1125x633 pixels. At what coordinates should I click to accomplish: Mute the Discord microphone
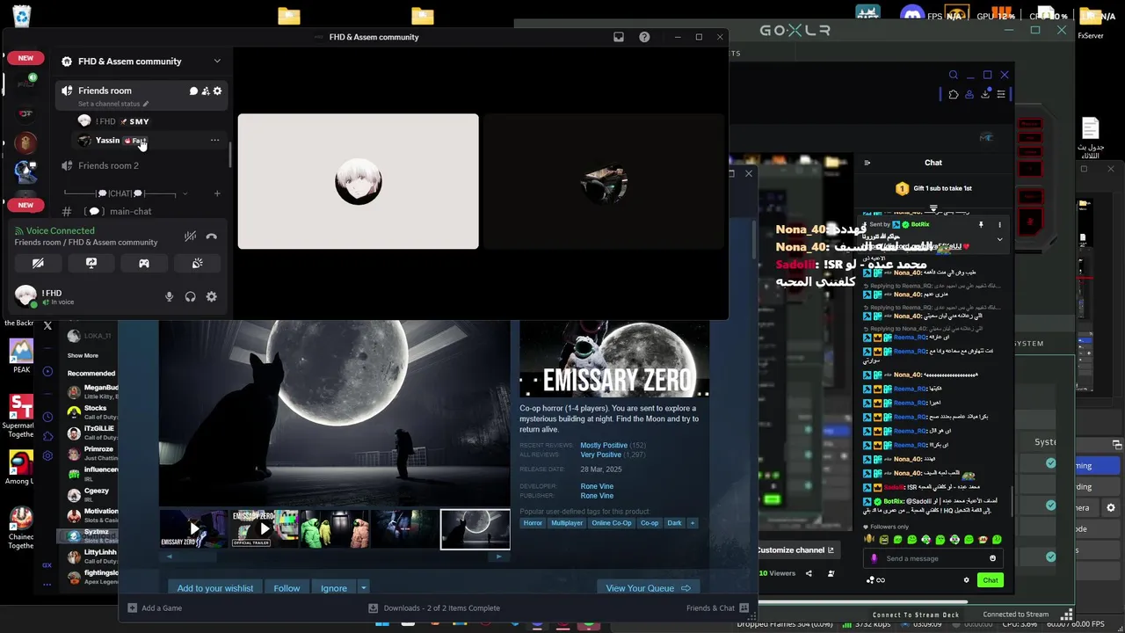[x=169, y=297]
